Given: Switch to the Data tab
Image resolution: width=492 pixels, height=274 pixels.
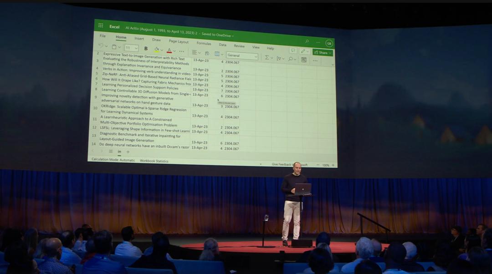Looking at the screenshot, I should [x=222, y=45].
